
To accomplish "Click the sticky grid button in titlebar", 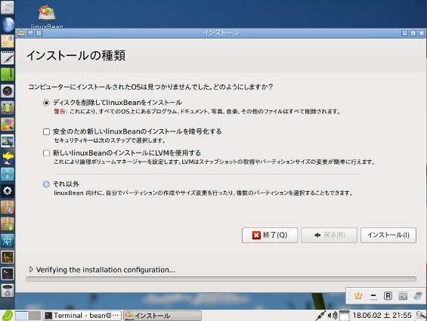I will tap(39, 33).
